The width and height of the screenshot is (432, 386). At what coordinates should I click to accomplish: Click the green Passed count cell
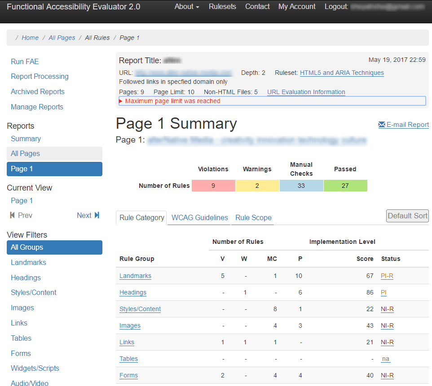point(345,186)
